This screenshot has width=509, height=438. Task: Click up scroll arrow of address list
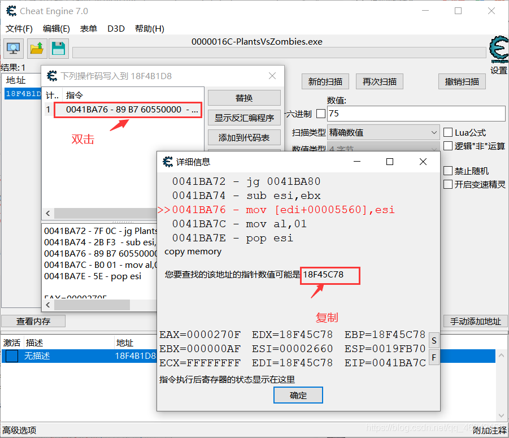click(x=502, y=356)
